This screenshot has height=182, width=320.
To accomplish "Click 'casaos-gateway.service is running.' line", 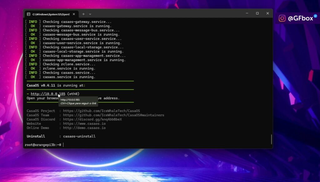I will pos(77,26).
